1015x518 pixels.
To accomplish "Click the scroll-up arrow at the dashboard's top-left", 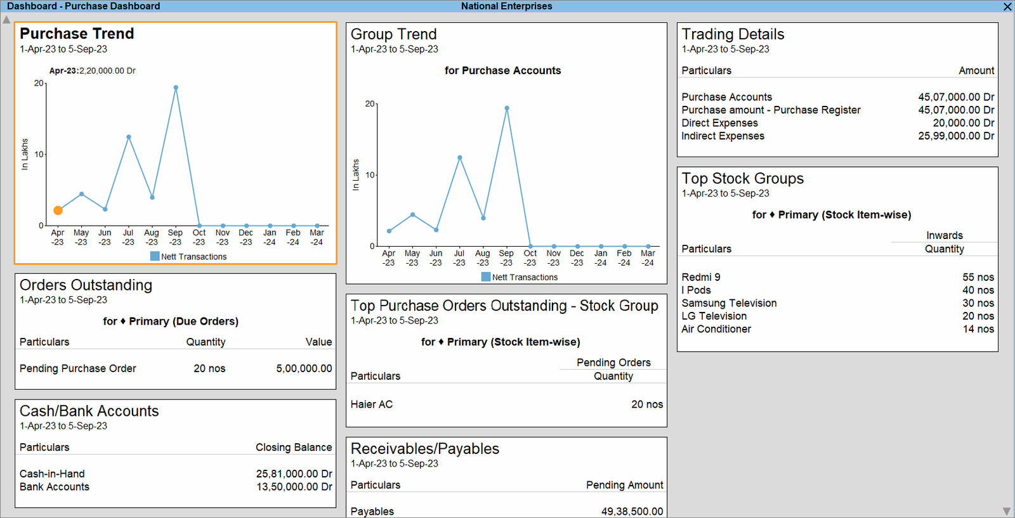I will point(6,20).
